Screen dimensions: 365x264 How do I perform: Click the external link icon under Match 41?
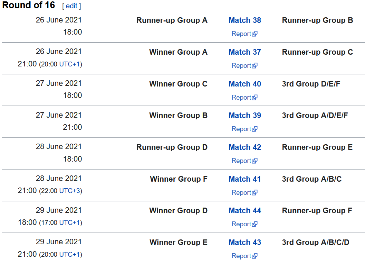[x=255, y=193]
